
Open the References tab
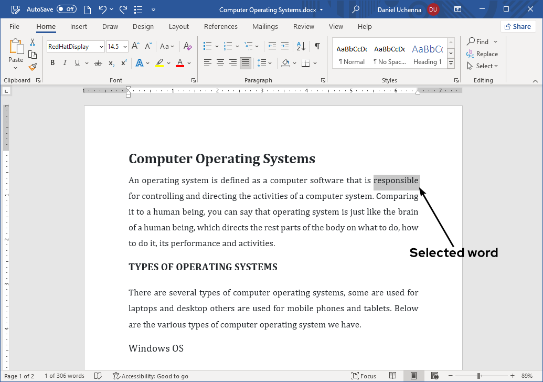click(220, 27)
